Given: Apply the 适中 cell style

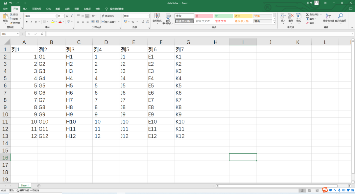Looking at the screenshot, I should 243,16.
